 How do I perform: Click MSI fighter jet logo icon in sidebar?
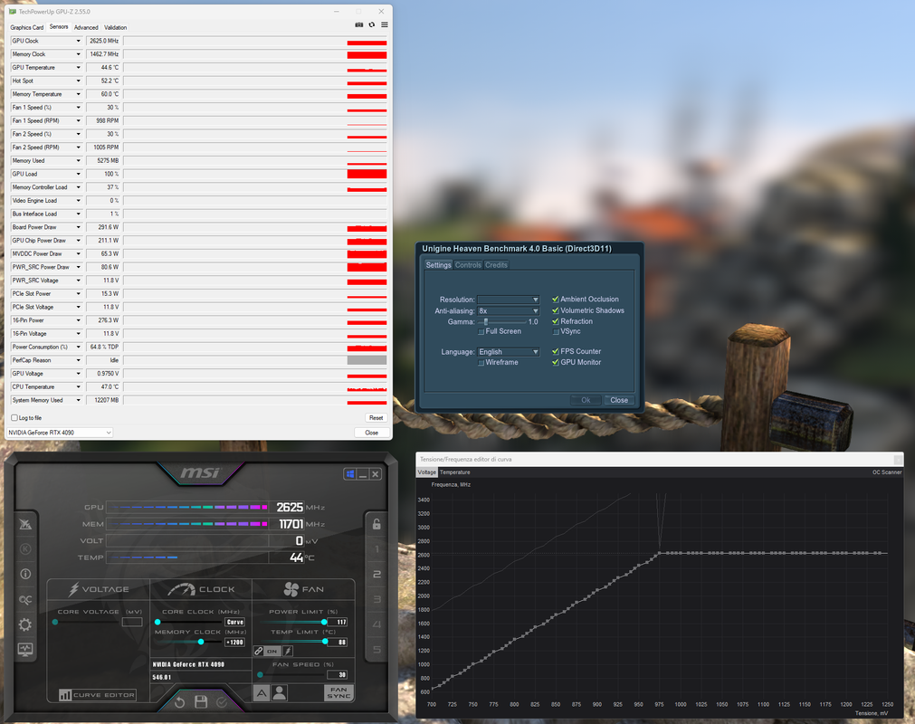tap(25, 524)
